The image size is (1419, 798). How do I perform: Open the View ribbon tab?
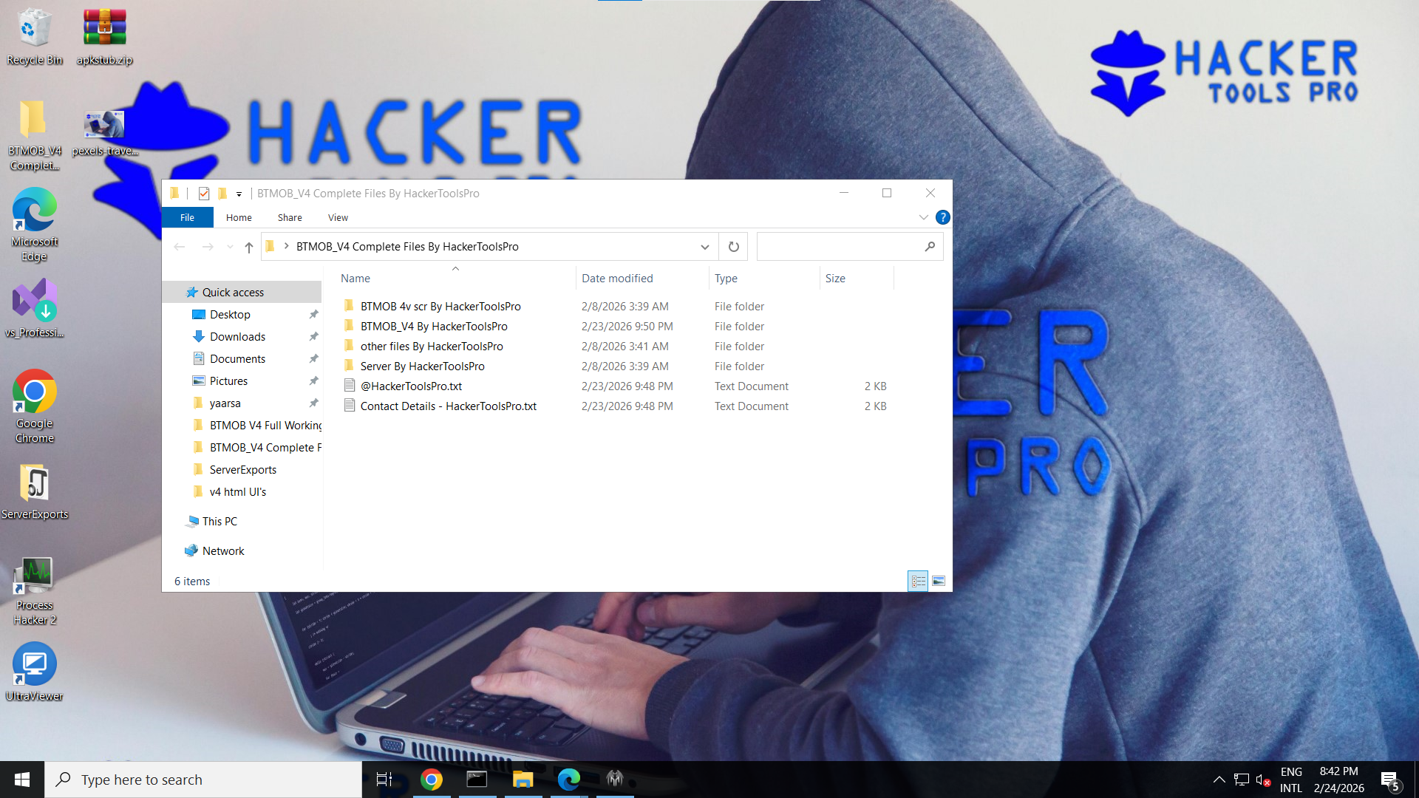(338, 217)
